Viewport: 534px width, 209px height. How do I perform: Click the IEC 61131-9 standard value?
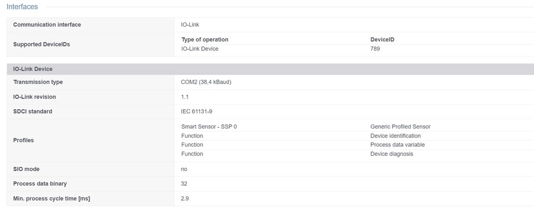tap(196, 111)
